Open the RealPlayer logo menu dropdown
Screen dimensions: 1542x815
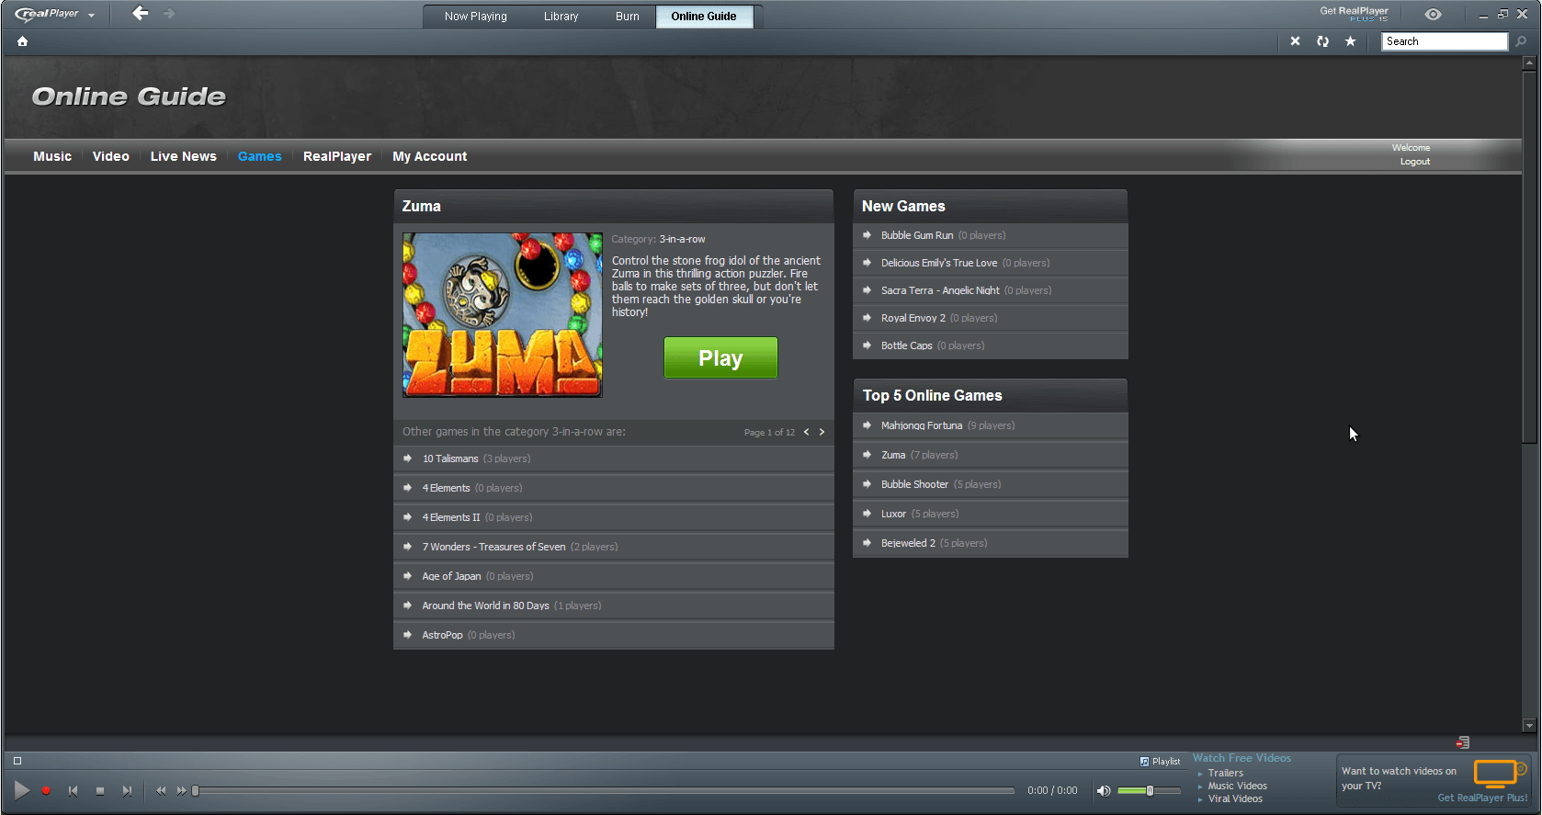click(55, 14)
